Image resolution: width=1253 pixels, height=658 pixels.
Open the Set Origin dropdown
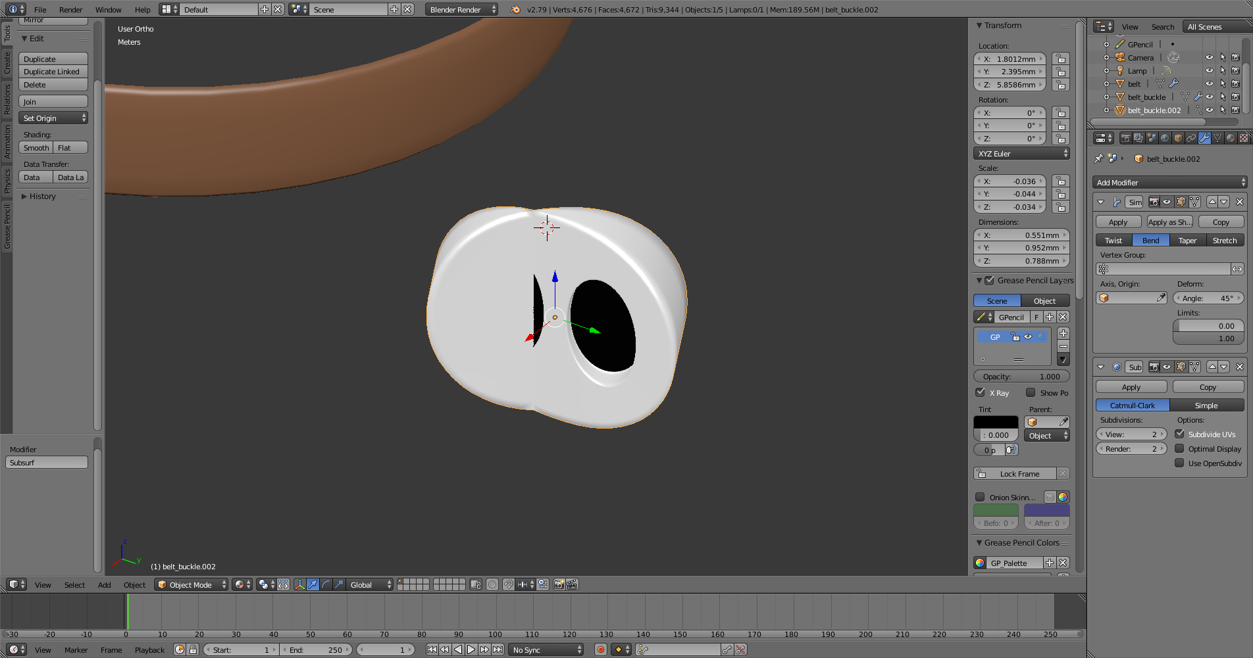(53, 118)
